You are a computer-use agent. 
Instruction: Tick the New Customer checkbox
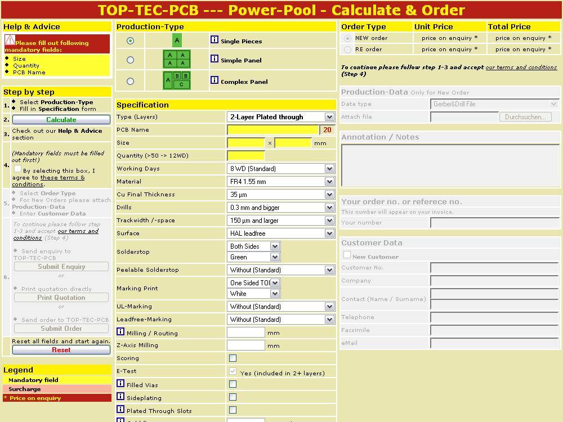tap(347, 255)
